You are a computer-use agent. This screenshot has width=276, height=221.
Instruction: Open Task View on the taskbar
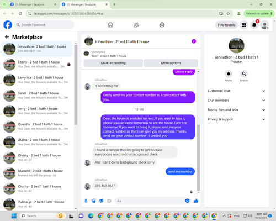click(x=71, y=216)
